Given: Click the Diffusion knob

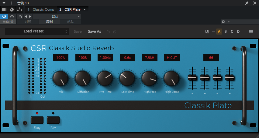Looking at the screenshot, I should coord(83,79).
